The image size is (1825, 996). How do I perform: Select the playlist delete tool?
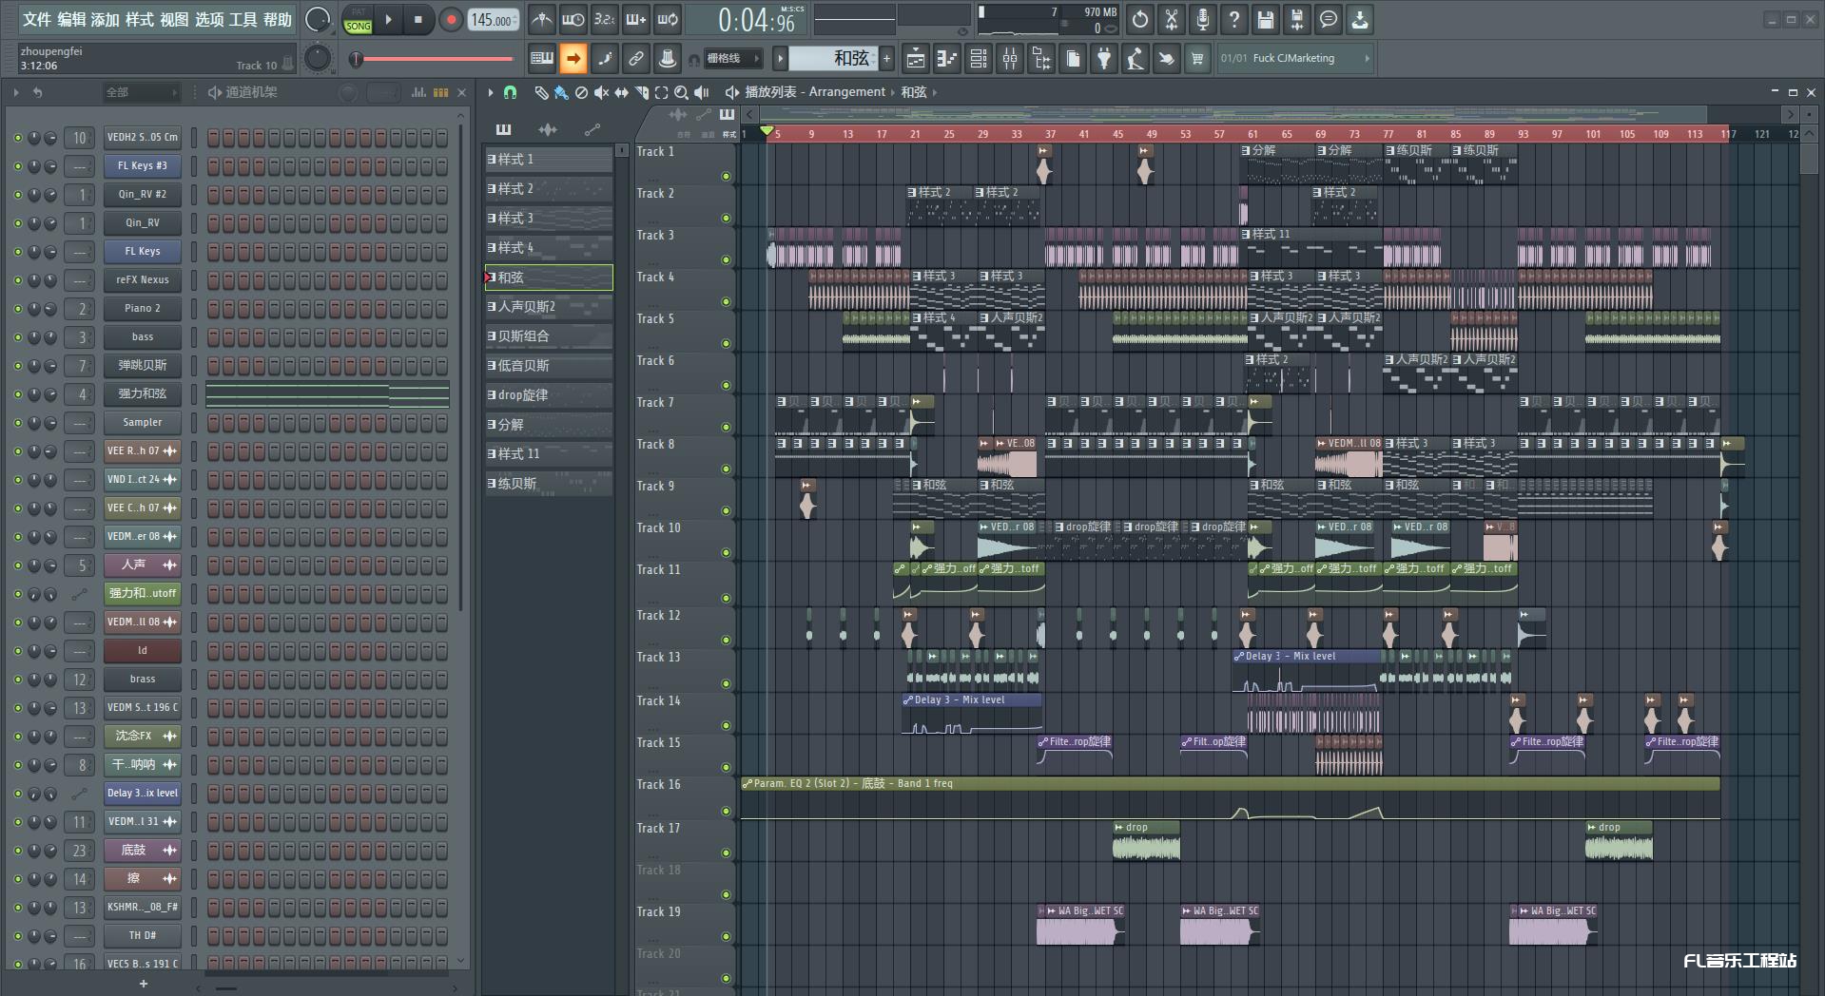(581, 92)
